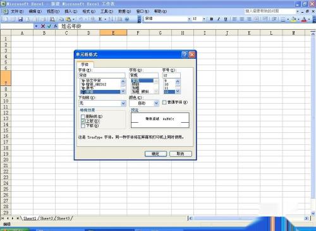This screenshot has height=231, width=316.
Task: Click the Center alignment icon
Action: 242,19
